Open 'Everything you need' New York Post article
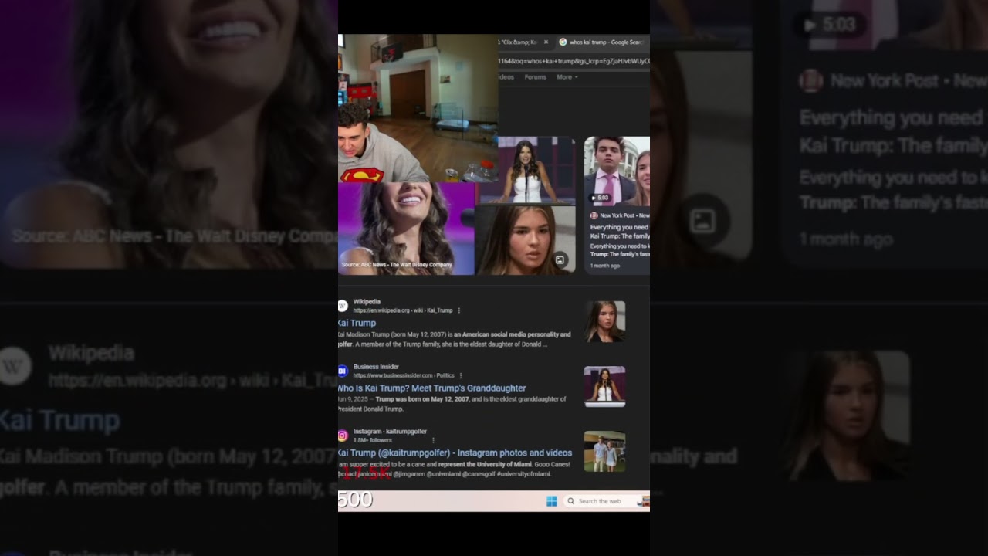 pyautogui.click(x=620, y=232)
